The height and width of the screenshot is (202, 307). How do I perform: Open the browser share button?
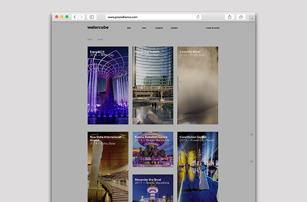[229, 17]
